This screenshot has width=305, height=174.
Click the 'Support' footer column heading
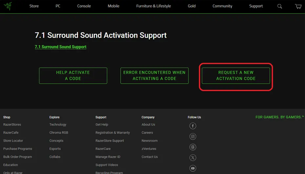tap(101, 117)
